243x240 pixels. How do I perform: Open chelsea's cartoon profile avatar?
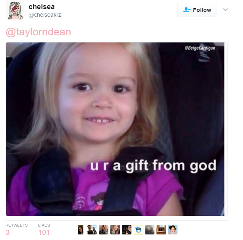tap(15, 10)
